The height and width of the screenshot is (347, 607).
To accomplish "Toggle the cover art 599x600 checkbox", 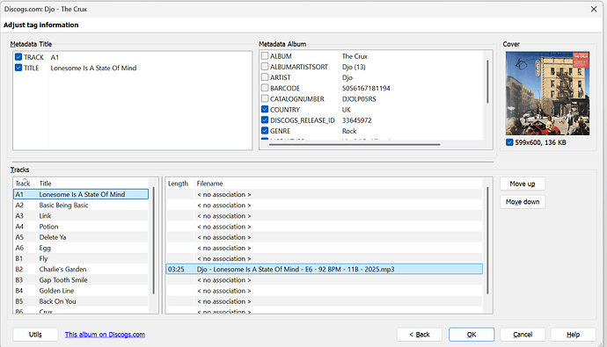I will pyautogui.click(x=509, y=142).
